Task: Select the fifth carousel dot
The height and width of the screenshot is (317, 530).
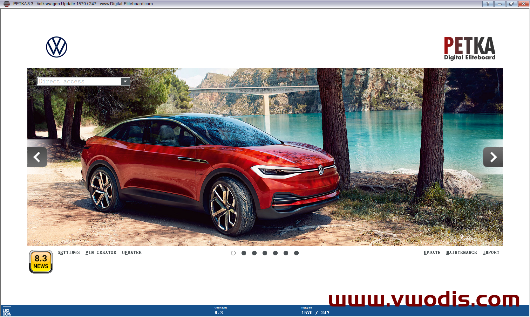Action: tap(276, 253)
